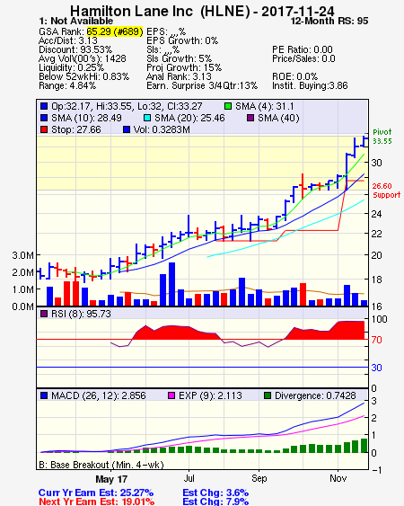Click the Sls Growth: 5% text
404x506 pixels.
[179, 58]
